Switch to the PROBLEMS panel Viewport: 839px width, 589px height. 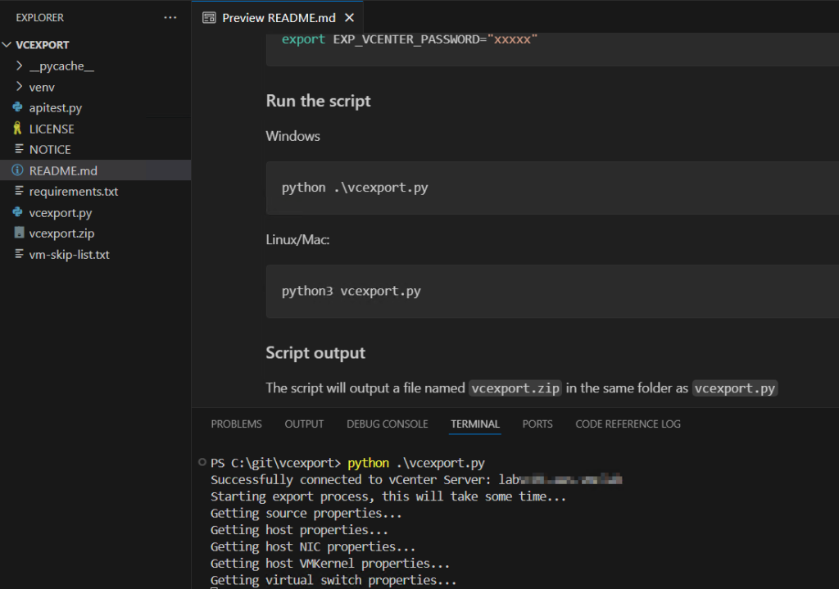point(236,424)
